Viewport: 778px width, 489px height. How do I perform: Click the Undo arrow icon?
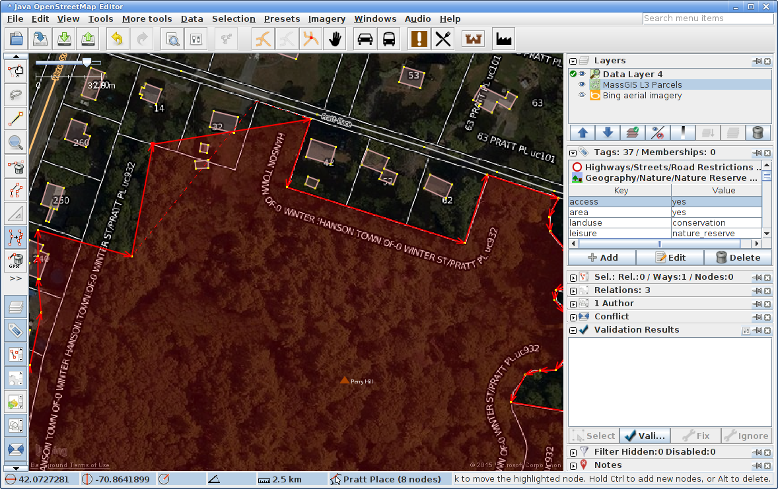117,39
